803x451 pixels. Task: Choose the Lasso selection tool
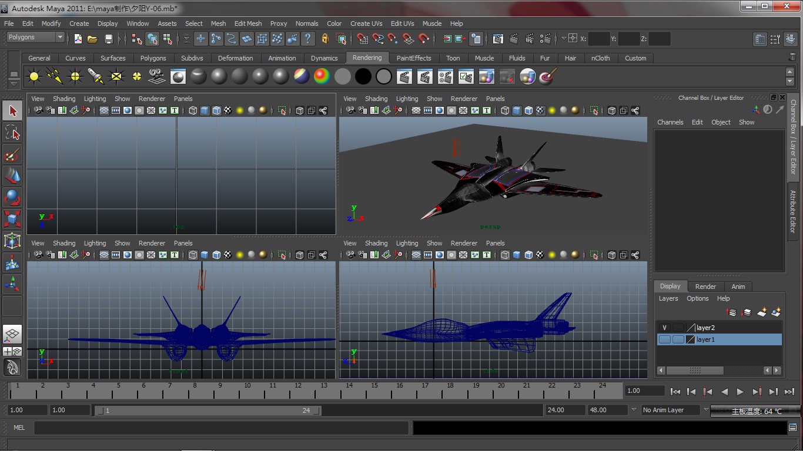click(12, 132)
